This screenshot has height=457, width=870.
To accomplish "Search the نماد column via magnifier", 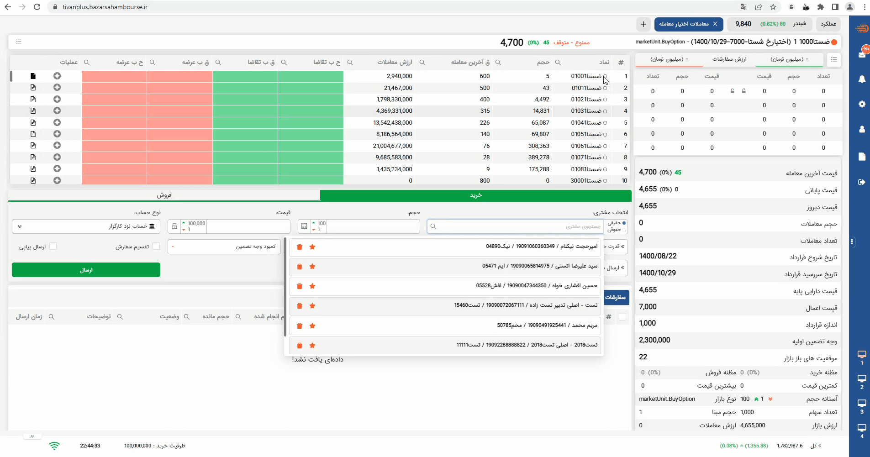I will [x=558, y=62].
